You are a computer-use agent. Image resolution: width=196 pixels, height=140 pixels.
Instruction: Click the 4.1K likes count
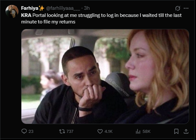pos(109,131)
